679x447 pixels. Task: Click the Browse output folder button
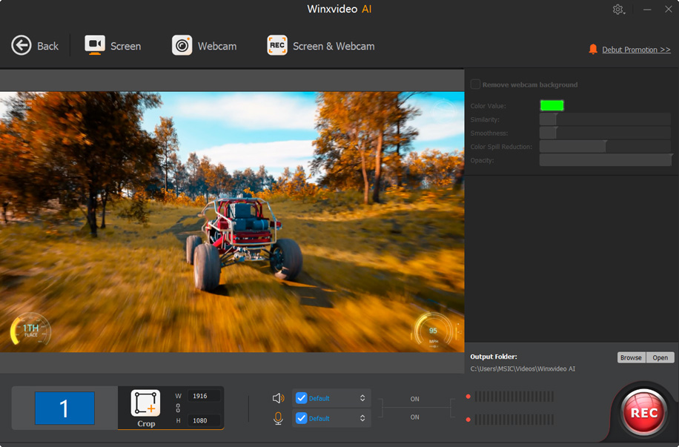coord(631,357)
